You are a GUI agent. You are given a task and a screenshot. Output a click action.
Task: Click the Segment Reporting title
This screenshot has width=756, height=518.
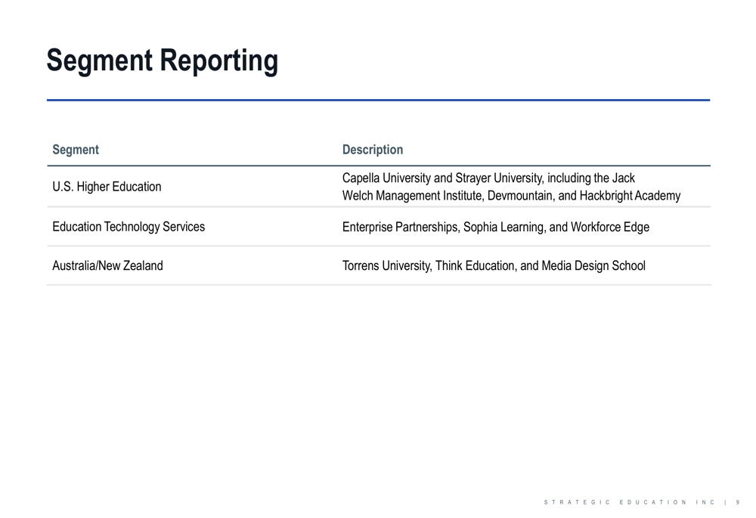(x=162, y=61)
